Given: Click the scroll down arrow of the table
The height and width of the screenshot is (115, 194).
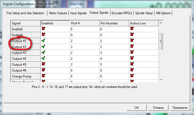Looking at the screenshot, I should tap(161, 80).
